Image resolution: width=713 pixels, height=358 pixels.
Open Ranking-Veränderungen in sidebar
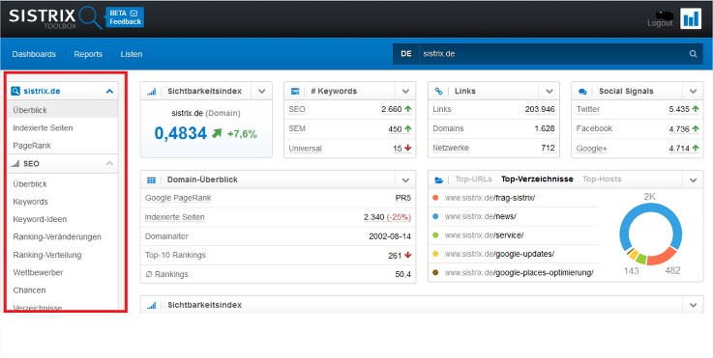[x=57, y=236]
